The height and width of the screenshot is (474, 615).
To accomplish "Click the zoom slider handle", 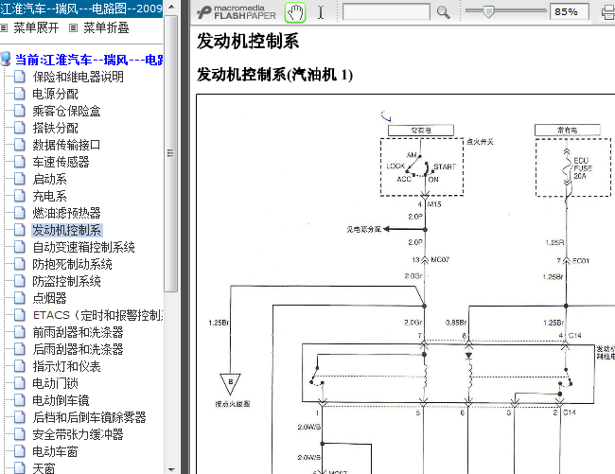I will click(x=488, y=11).
